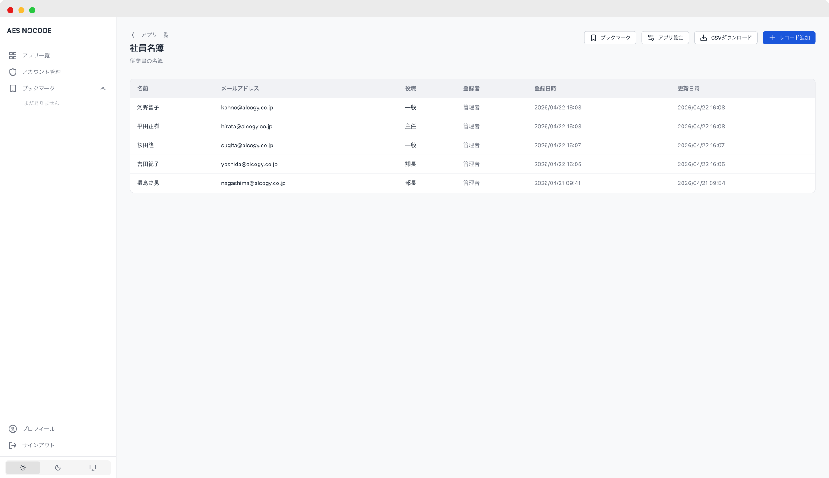Click the ブックマーク button in header

[x=610, y=38]
